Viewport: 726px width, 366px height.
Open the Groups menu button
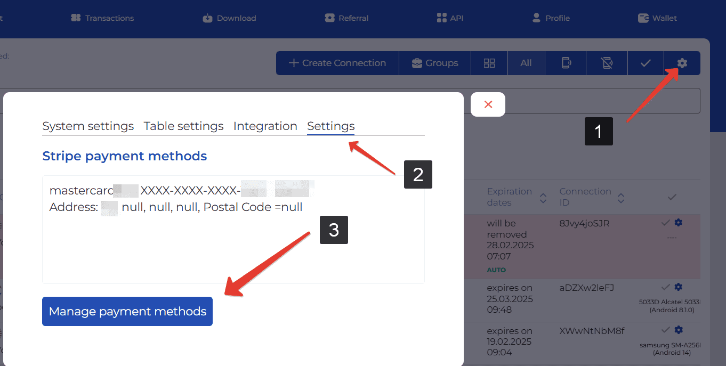pos(434,63)
